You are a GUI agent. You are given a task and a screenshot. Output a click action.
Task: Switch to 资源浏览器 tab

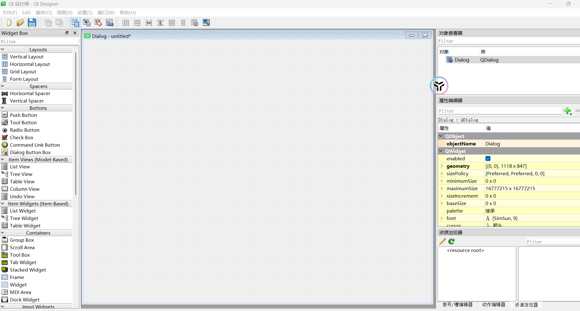pyautogui.click(x=526, y=305)
